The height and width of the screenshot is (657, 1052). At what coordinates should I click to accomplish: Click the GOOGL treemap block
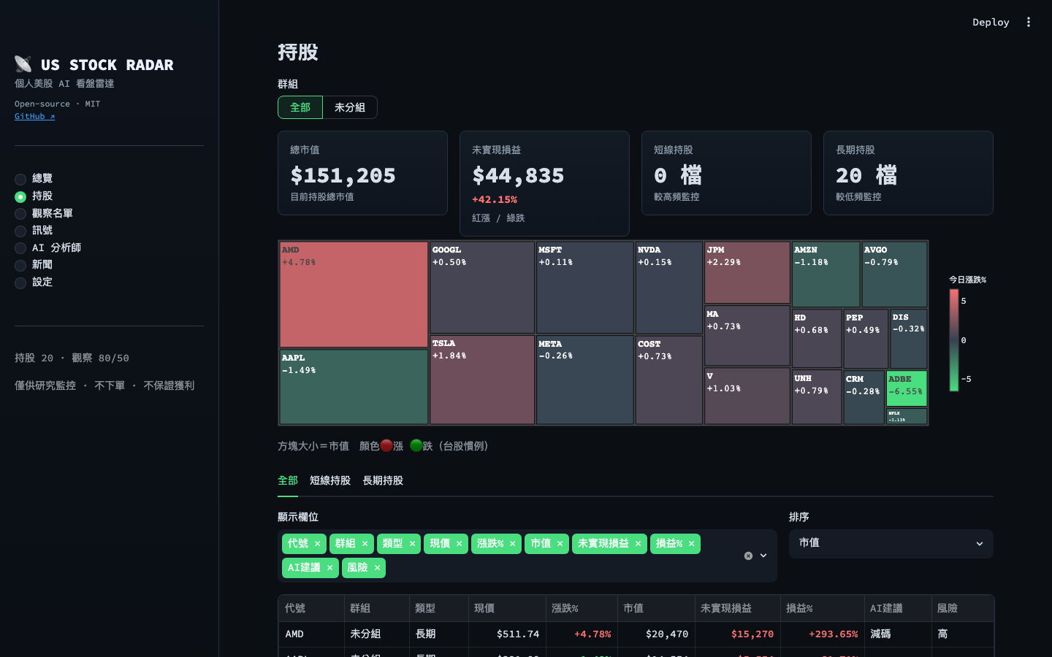(482, 288)
